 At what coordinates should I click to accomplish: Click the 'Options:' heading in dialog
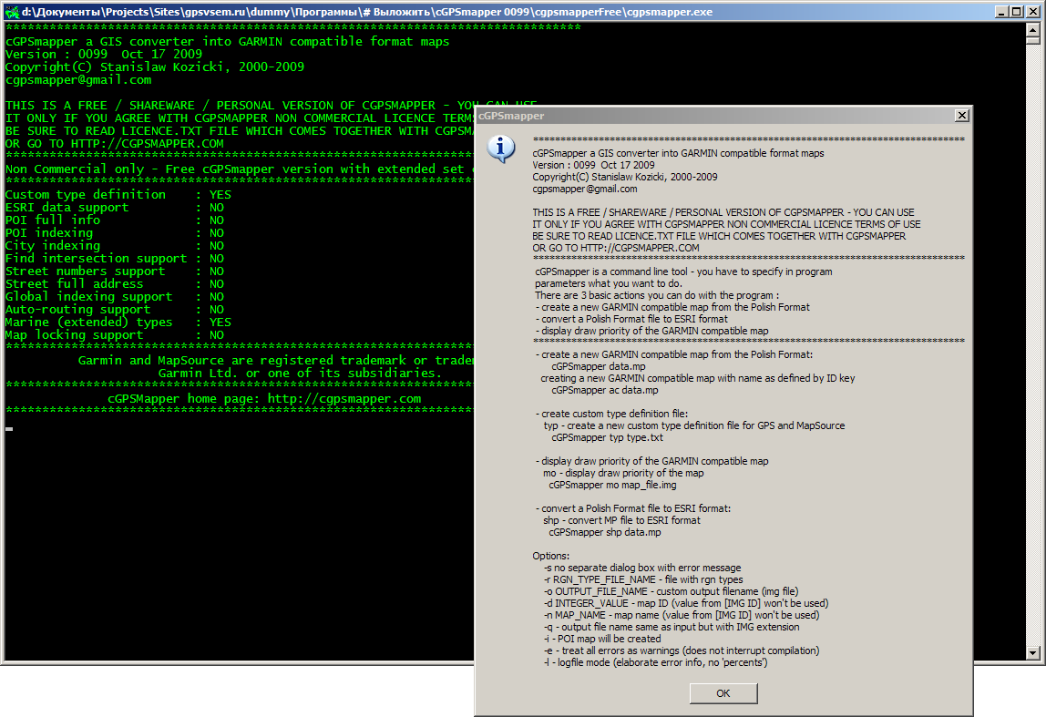551,556
